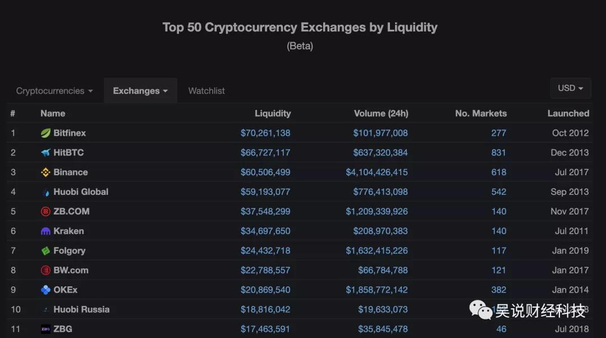The height and width of the screenshot is (338, 606).
Task: Open the USD currency selector
Action: (570, 88)
